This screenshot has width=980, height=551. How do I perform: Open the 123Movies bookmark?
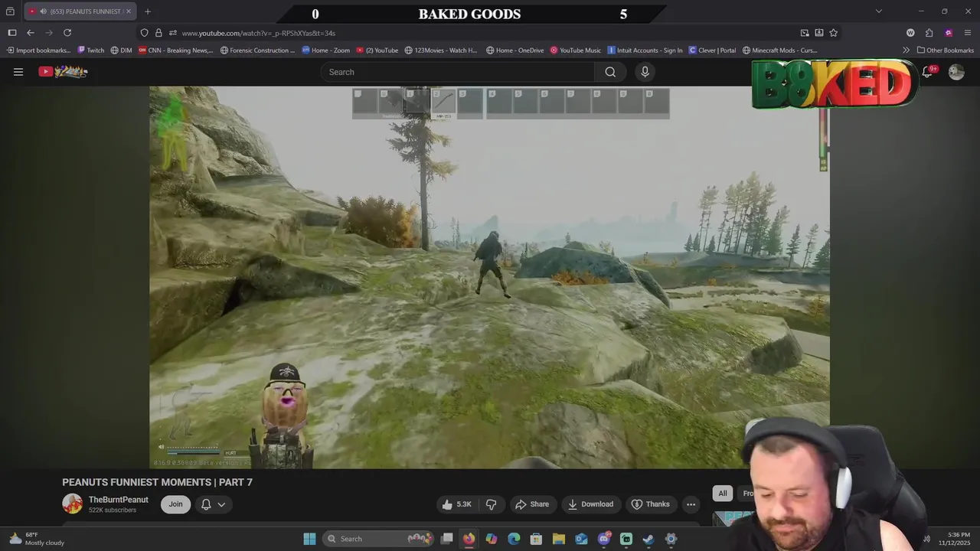[441, 51]
